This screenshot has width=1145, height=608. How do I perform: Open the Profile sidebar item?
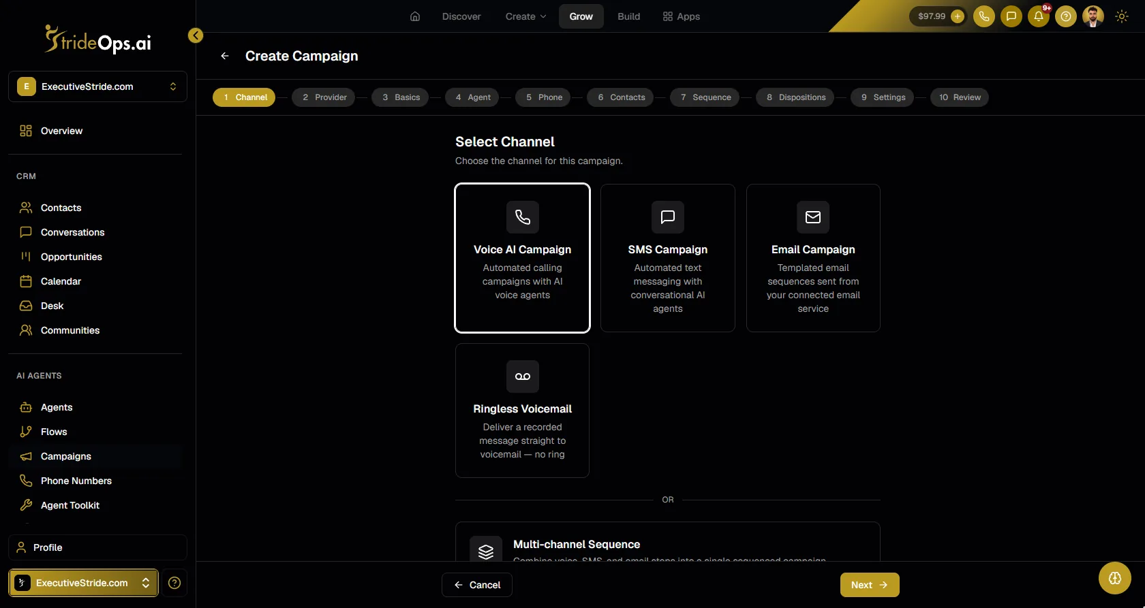pyautogui.click(x=97, y=547)
